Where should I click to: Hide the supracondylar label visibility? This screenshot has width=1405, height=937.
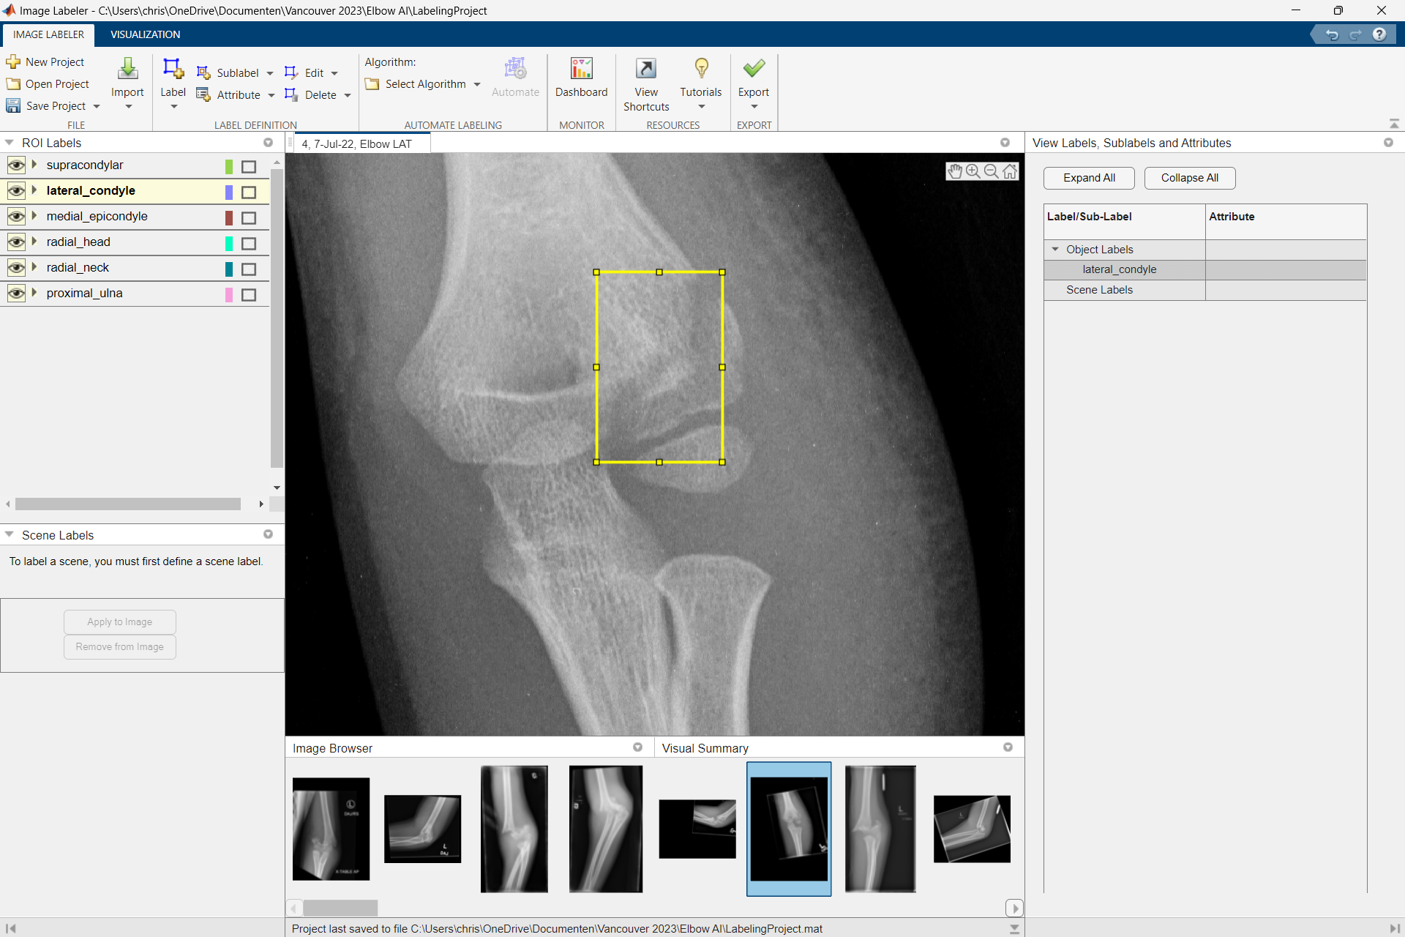point(16,165)
